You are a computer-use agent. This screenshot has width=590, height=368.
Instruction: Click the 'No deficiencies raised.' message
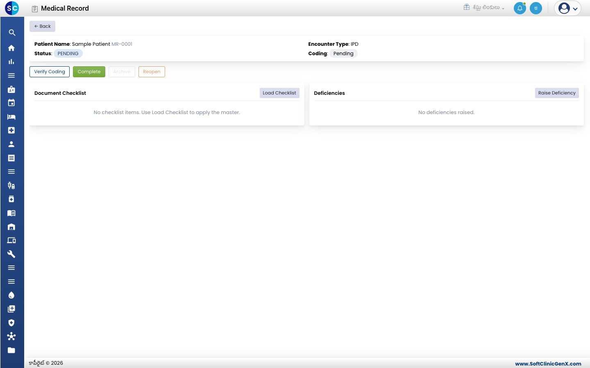point(446,112)
